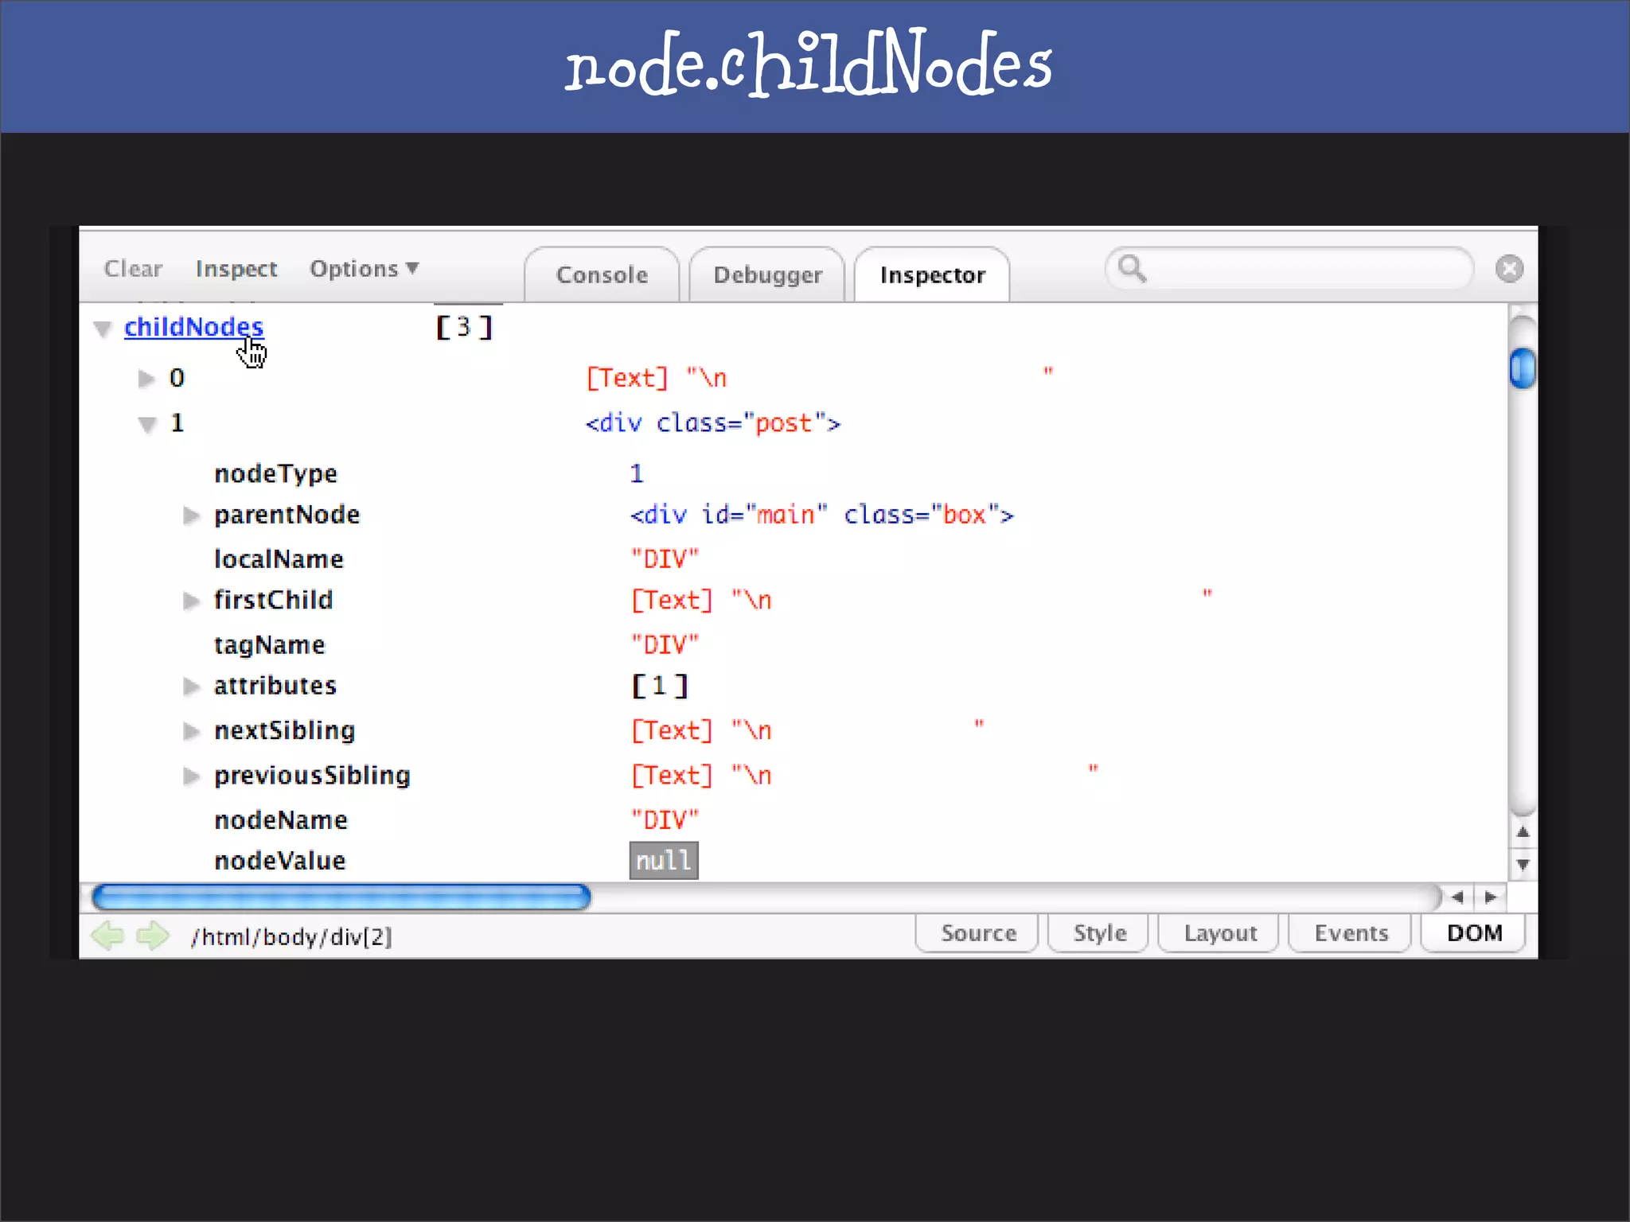This screenshot has height=1222, width=1630.
Task: Select the DOM sub-tab
Action: click(x=1474, y=933)
